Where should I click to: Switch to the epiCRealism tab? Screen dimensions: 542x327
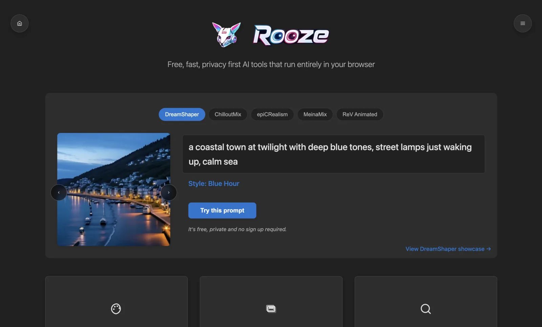click(272, 115)
